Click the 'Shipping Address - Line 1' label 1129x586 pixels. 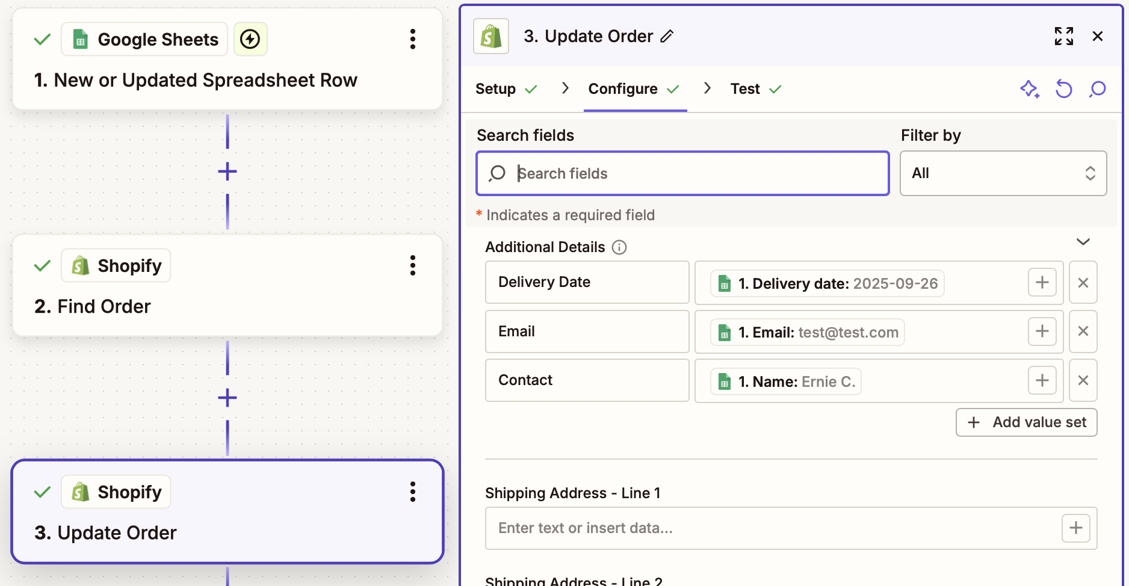573,493
